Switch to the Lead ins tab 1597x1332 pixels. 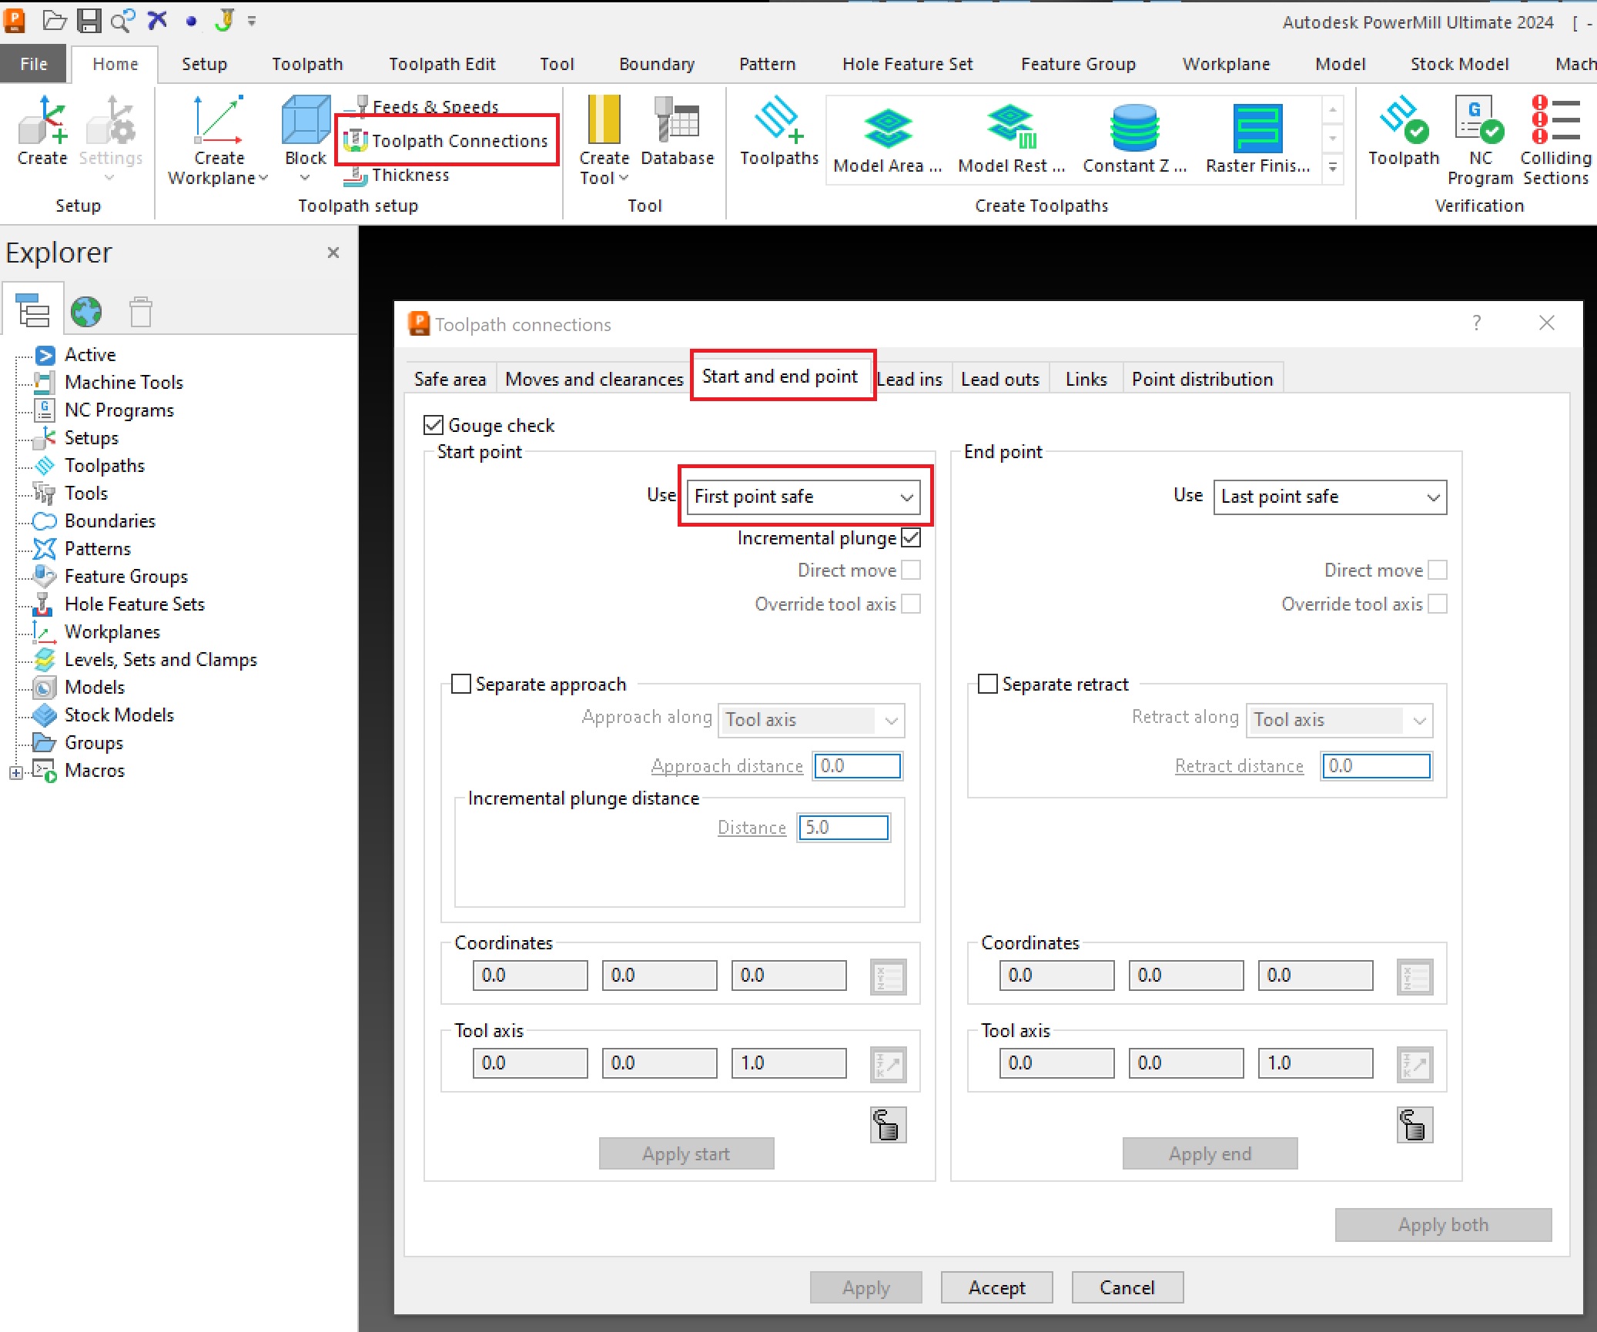909,379
